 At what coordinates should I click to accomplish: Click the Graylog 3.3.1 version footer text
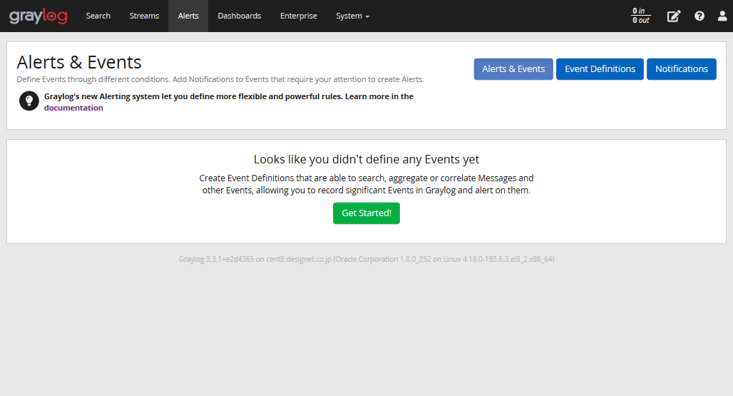point(366,259)
